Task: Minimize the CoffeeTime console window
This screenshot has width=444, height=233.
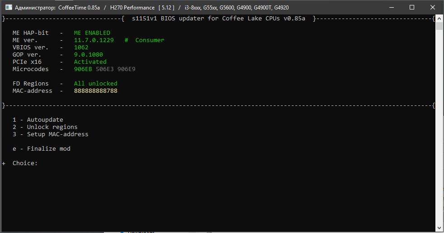Action: [392, 7]
